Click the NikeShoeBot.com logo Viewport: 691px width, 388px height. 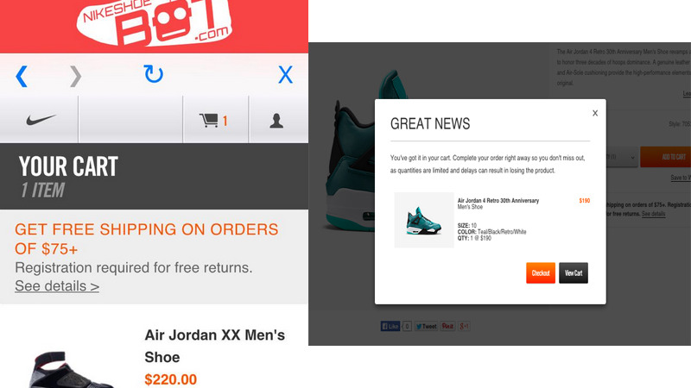[154, 22]
